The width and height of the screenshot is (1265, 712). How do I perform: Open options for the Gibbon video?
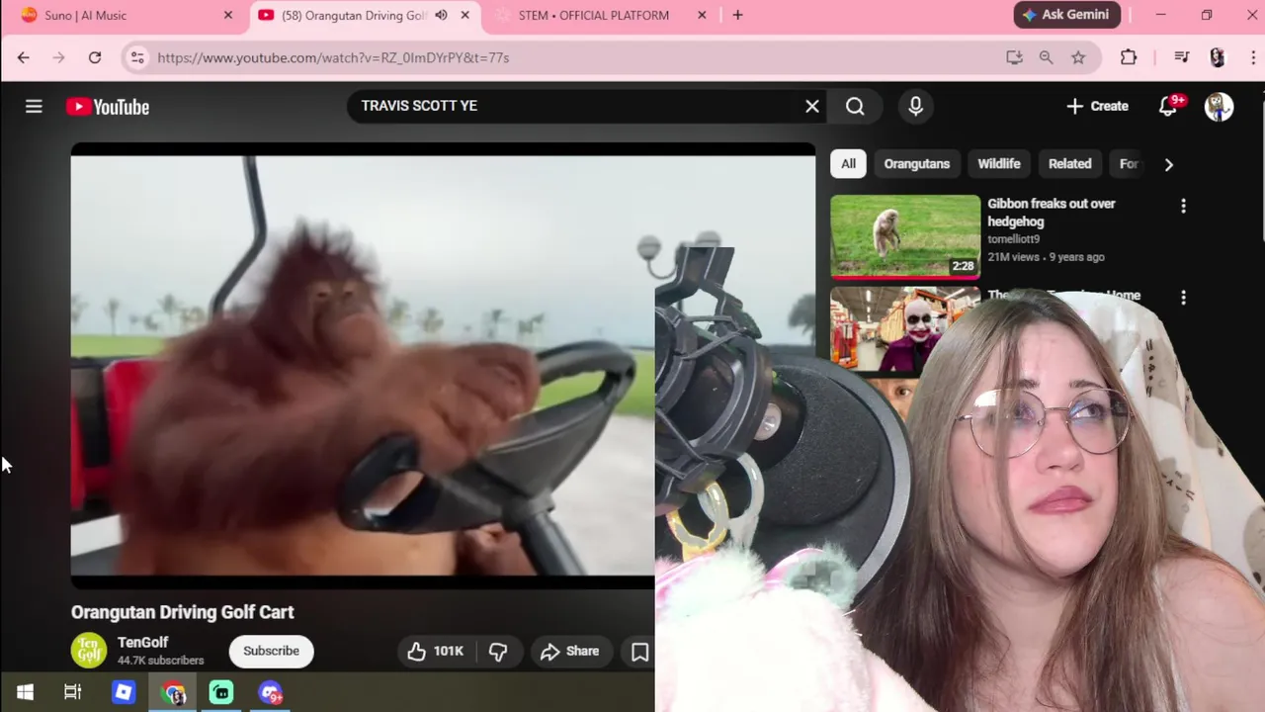point(1183,206)
